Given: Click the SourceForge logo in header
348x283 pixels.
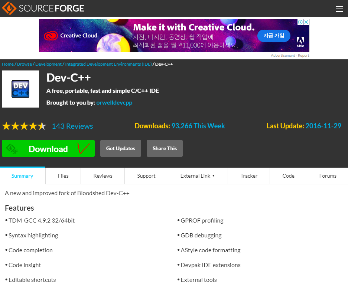Looking at the screenshot, I should 43,8.
